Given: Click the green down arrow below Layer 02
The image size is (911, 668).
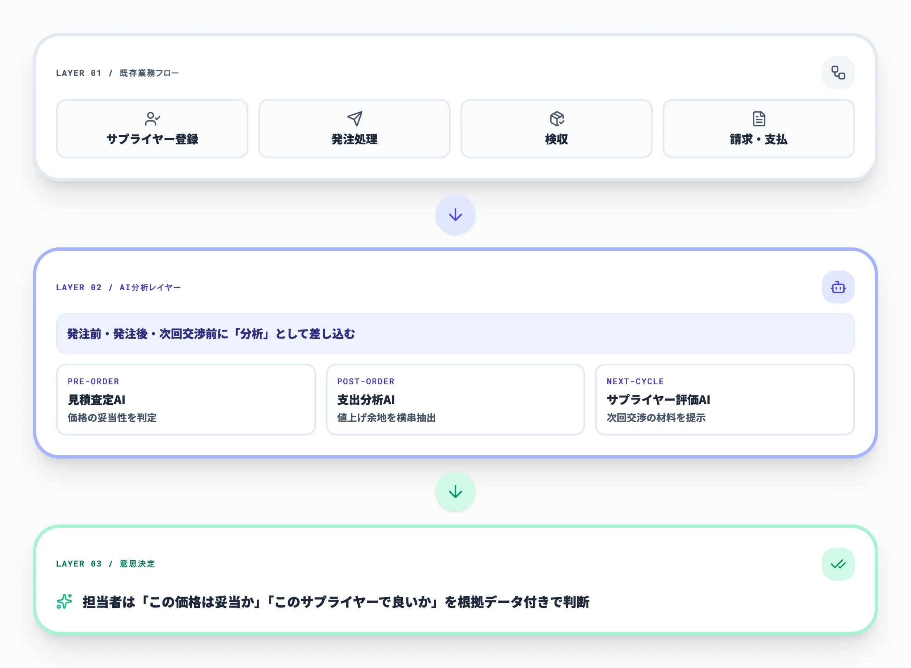Looking at the screenshot, I should [455, 491].
